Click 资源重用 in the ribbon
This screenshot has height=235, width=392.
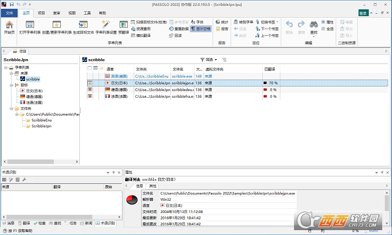141,29
